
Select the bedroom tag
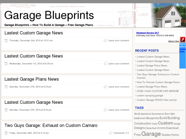140,118
